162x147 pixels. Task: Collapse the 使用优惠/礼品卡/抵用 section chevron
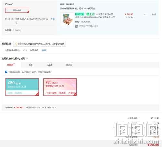(27, 59)
